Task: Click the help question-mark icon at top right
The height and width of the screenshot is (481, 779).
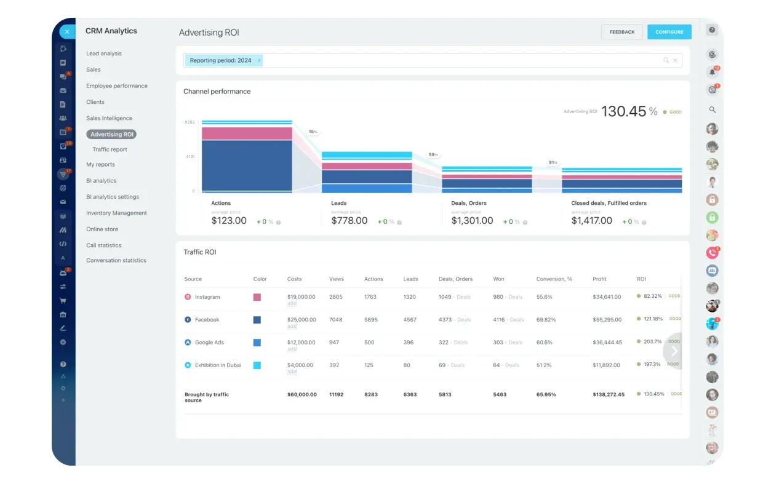Action: point(713,30)
